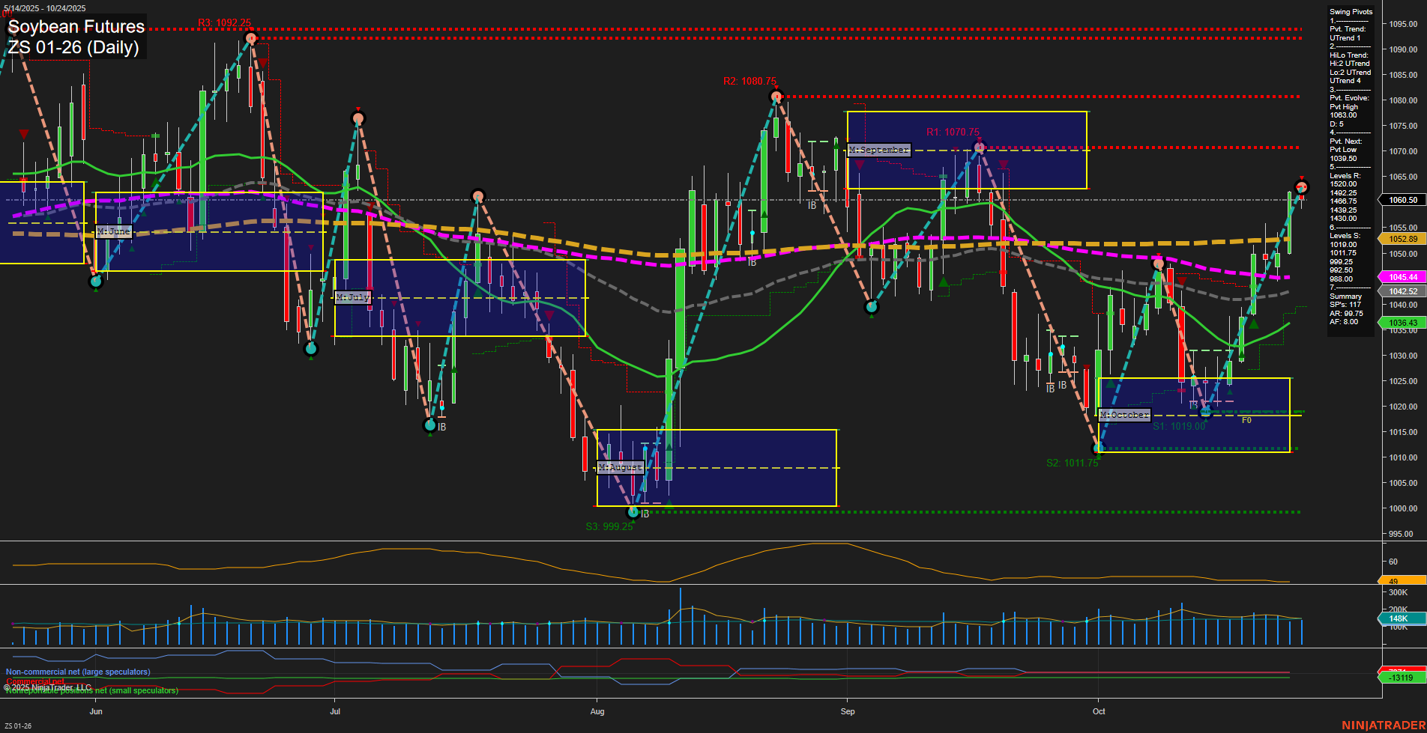Open the © 2025 NinjaTrader, LLC link
This screenshot has width=1427, height=733.
(48, 687)
